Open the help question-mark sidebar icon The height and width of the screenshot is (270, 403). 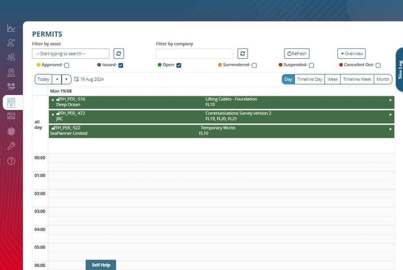(11, 161)
